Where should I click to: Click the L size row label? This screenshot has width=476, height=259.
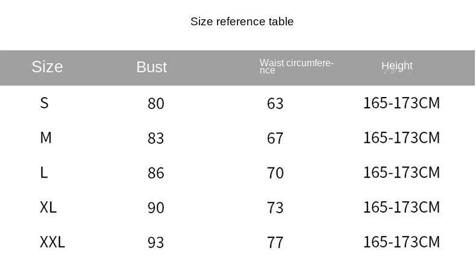[x=43, y=173]
